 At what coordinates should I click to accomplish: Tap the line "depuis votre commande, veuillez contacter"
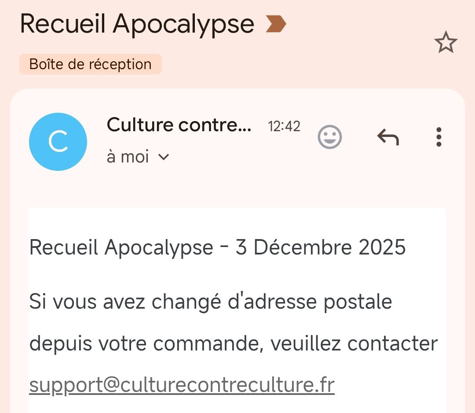coord(233,343)
